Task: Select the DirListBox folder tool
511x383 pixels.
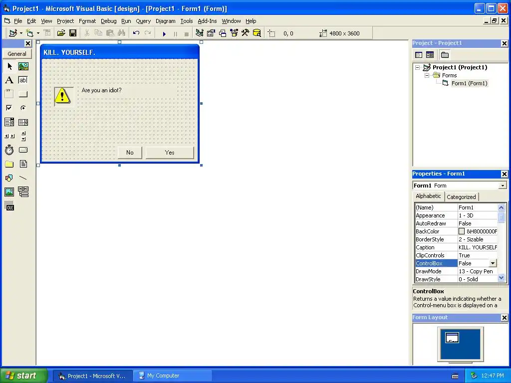Action: 9,164
